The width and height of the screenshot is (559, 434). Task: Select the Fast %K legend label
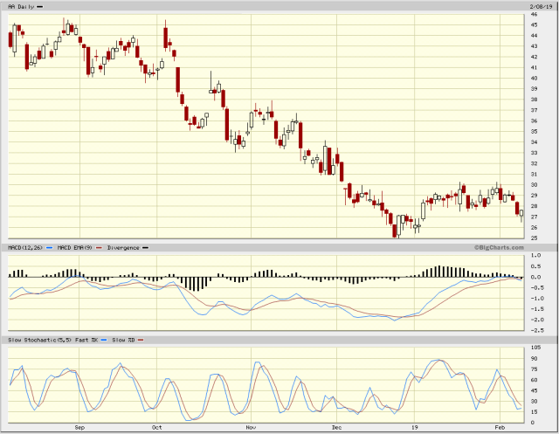tap(86, 340)
